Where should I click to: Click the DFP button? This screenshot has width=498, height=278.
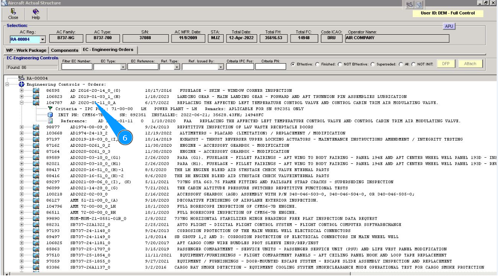tap(446, 64)
